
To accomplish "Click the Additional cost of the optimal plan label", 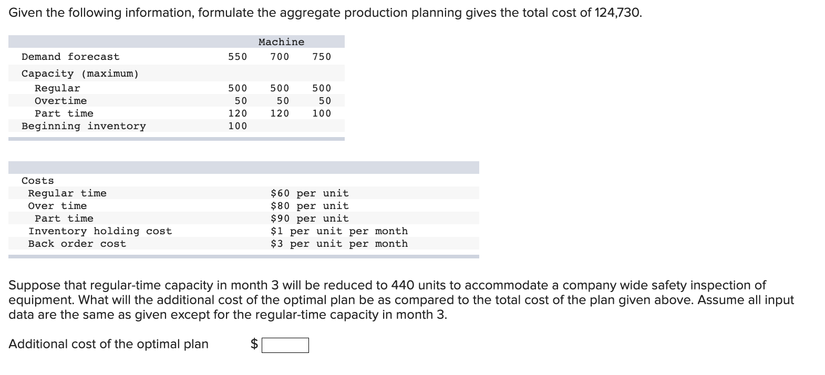I will [x=108, y=344].
